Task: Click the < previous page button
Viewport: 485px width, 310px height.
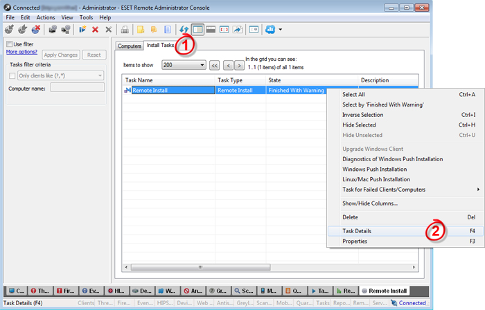Action: (228, 66)
